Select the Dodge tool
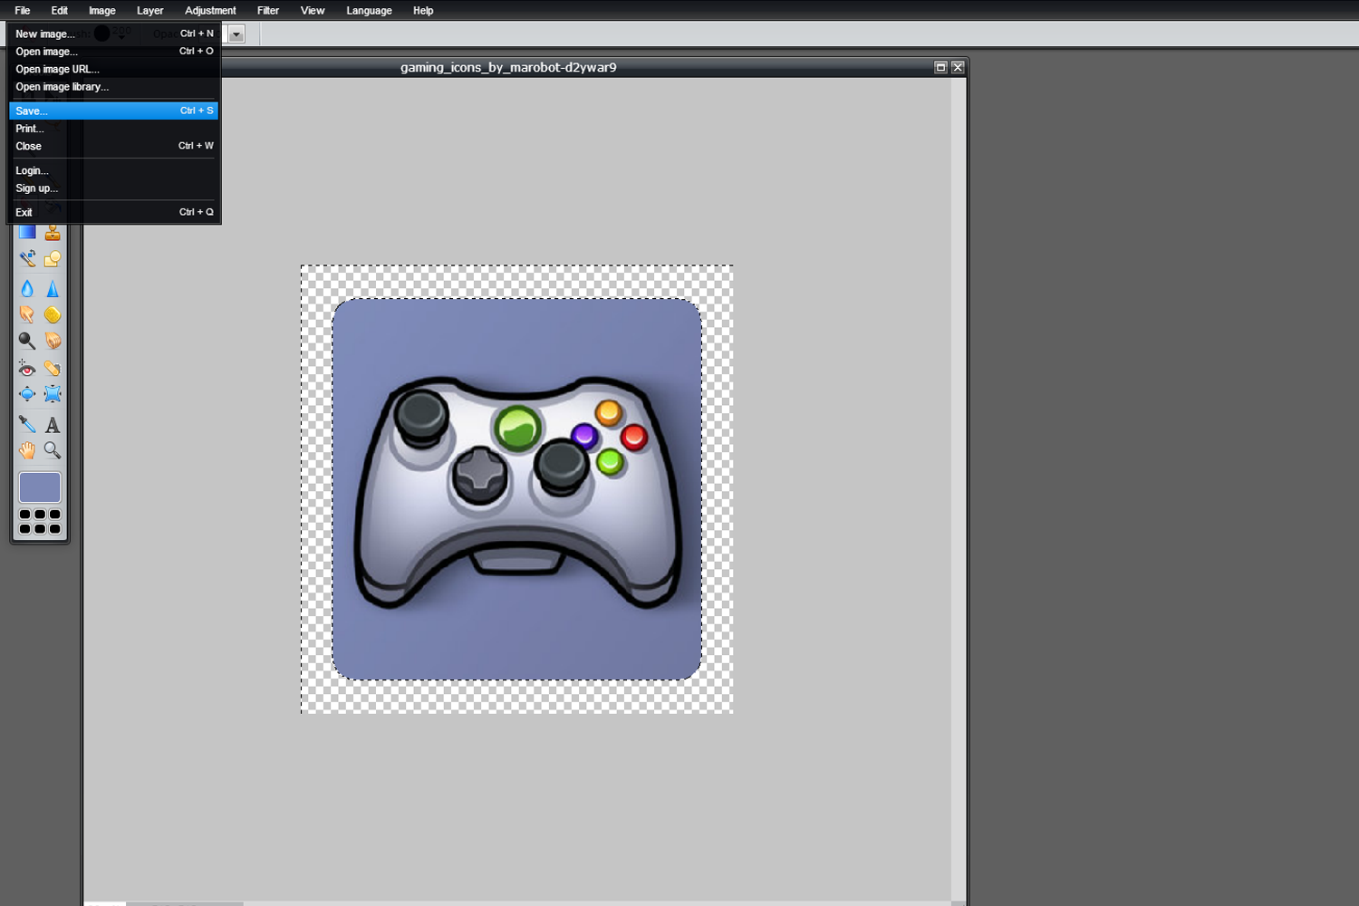 pos(27,341)
